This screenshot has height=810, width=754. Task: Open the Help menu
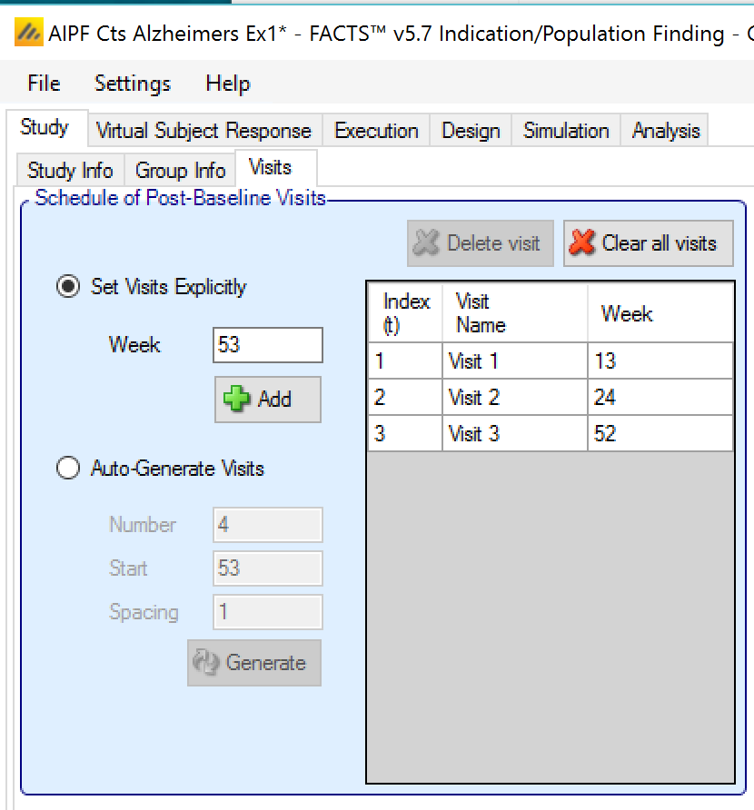point(228,84)
